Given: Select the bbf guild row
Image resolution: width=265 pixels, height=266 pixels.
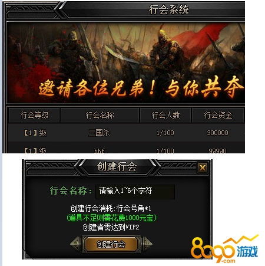Looking at the screenshot, I should click(127, 149).
